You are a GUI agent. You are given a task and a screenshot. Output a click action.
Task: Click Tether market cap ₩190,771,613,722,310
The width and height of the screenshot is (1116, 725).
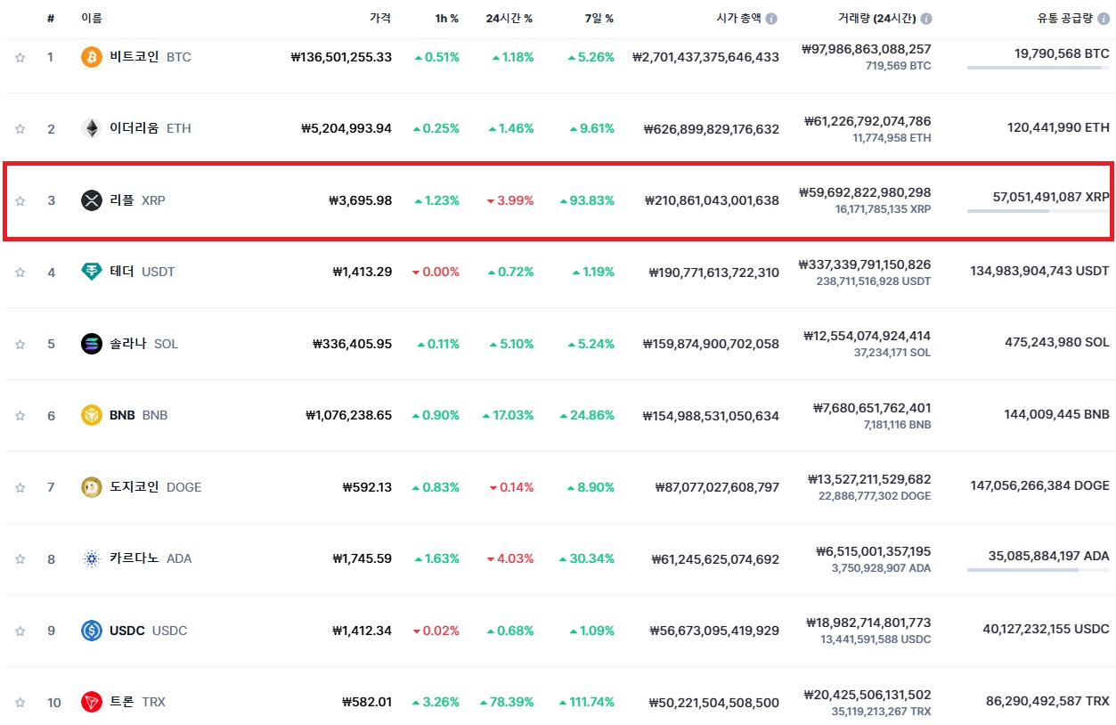click(714, 272)
